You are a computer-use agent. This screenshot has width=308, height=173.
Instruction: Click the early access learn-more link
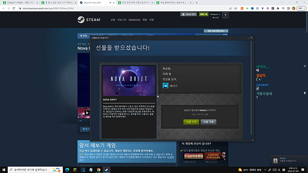[171, 157]
